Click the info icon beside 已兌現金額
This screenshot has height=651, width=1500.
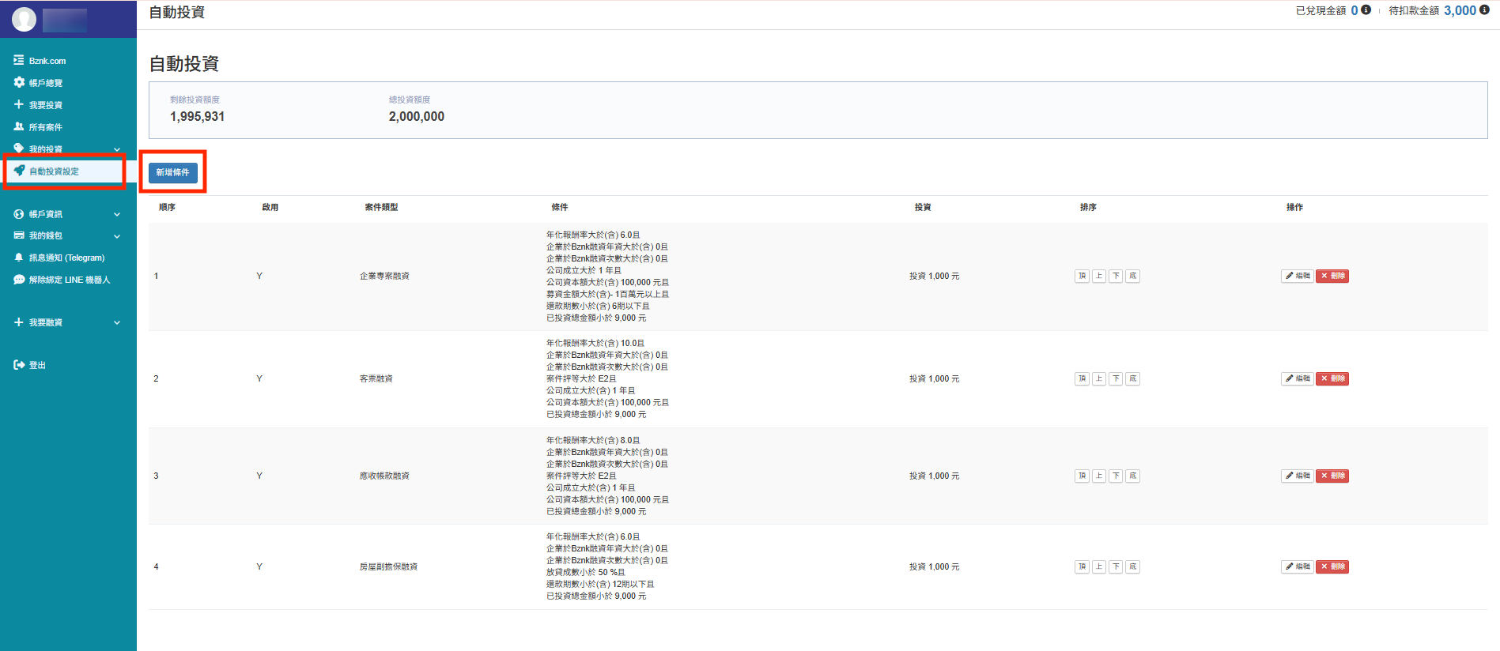tap(1366, 10)
